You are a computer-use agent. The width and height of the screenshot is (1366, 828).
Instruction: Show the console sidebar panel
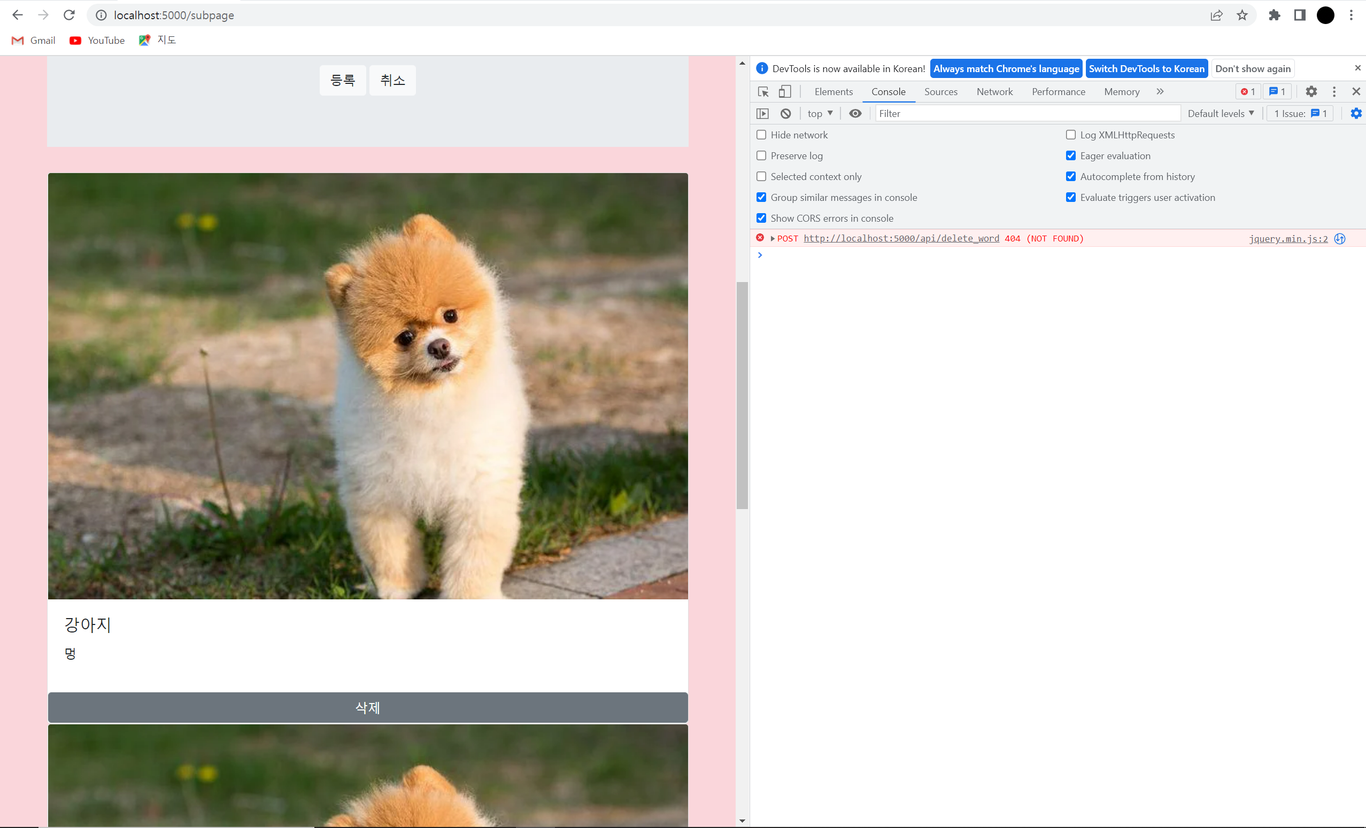(763, 114)
